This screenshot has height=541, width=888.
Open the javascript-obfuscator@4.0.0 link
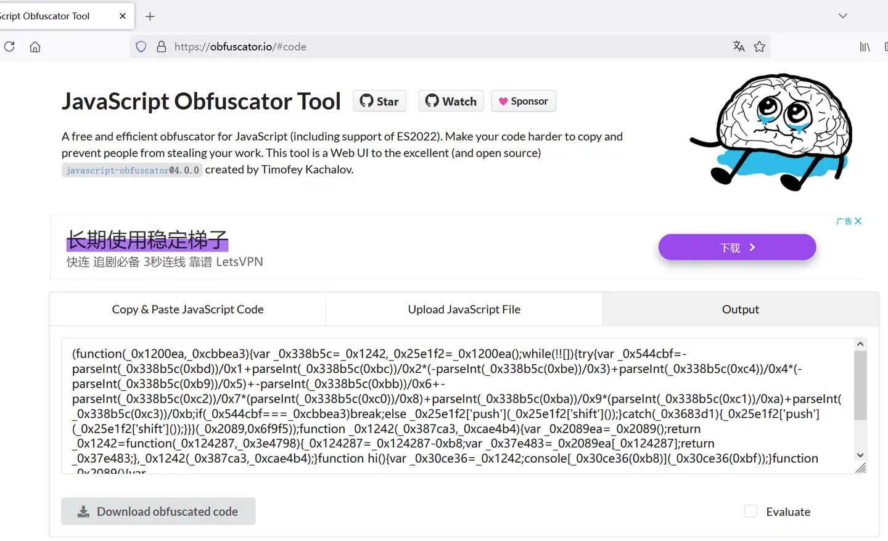click(132, 170)
